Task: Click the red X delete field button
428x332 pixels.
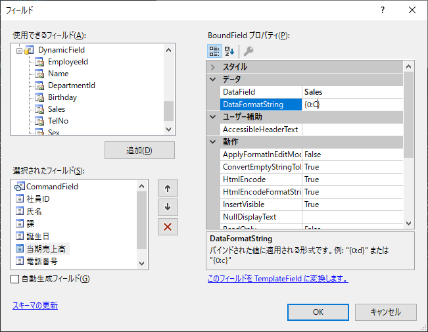Action: coord(168,227)
